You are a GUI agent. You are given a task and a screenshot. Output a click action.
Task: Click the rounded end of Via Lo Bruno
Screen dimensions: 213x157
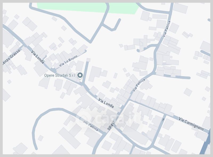85,51
